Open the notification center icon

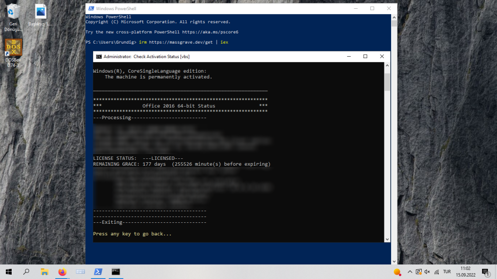485,272
